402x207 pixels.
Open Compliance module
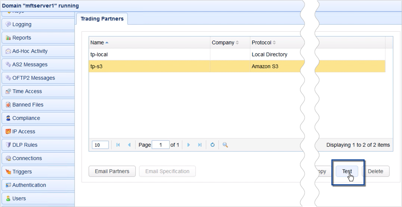click(38, 118)
